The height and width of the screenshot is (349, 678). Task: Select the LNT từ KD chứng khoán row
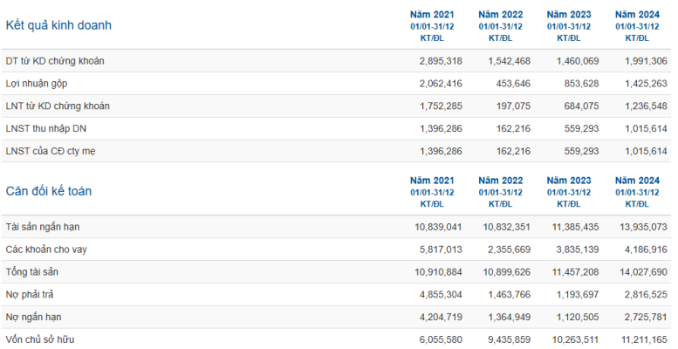click(x=337, y=106)
